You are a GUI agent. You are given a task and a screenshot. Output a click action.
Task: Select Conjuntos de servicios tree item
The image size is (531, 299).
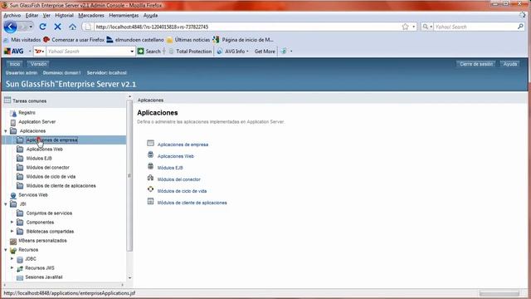tap(49, 213)
